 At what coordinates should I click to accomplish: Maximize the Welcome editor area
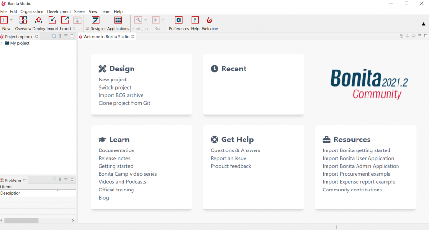coord(426,36)
